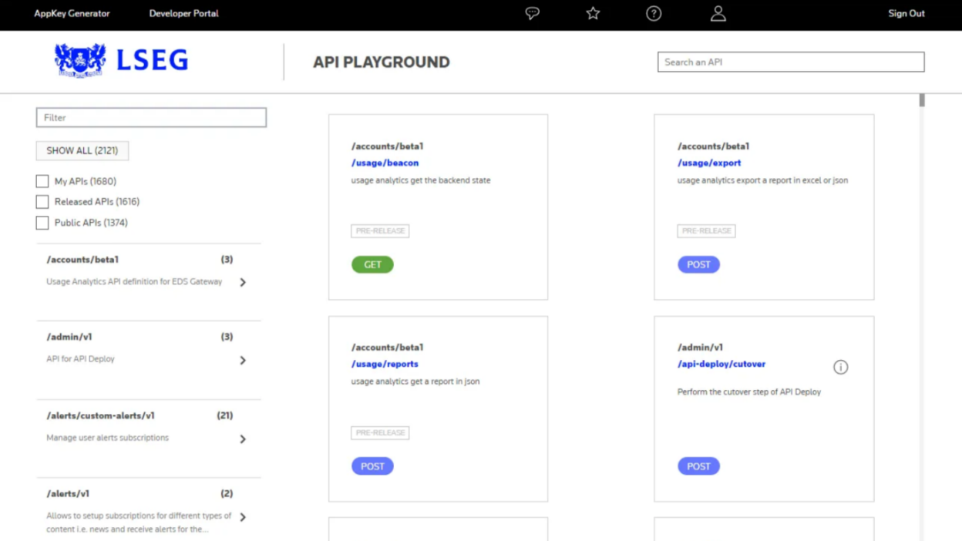The height and width of the screenshot is (541, 962).
Task: Enable the Public APIs checkbox
Action: pyautogui.click(x=42, y=223)
